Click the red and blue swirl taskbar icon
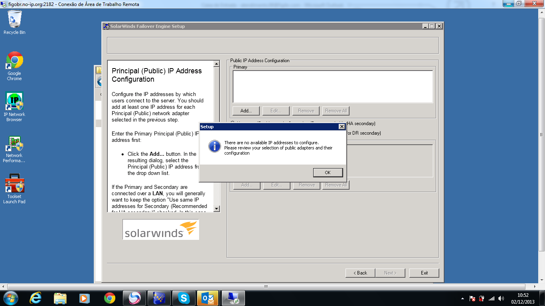The image size is (545, 306). (x=134, y=298)
